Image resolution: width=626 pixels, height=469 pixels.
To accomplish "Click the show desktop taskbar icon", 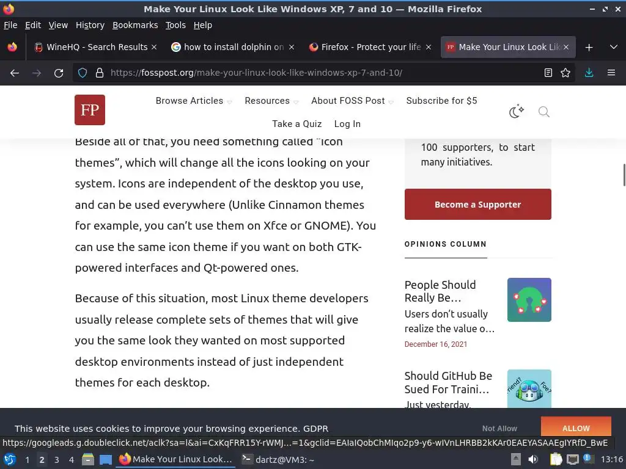I will (105, 459).
